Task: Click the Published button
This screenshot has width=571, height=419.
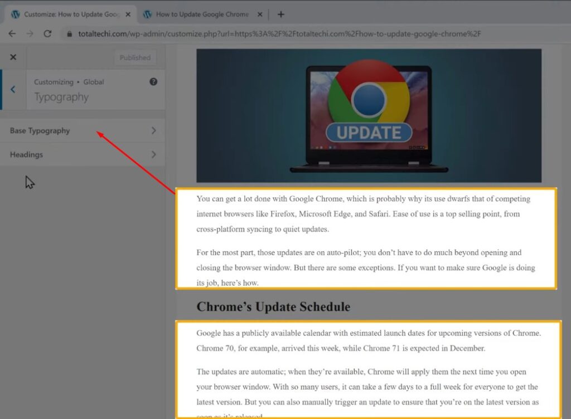Action: click(x=134, y=57)
